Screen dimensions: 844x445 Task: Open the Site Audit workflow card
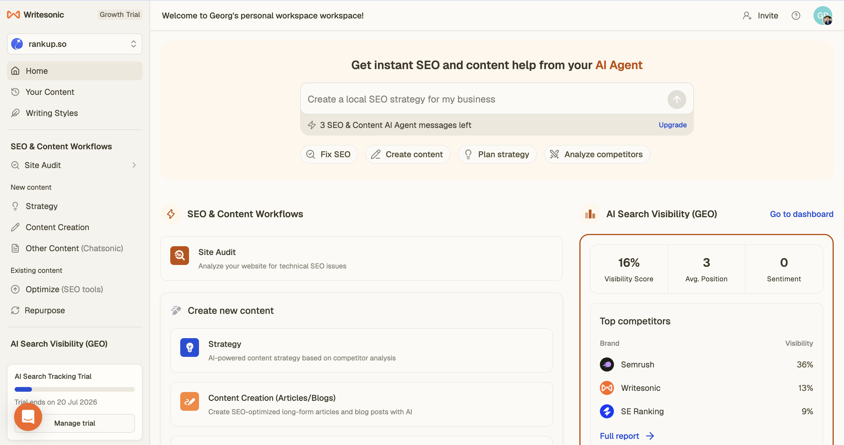click(x=361, y=259)
